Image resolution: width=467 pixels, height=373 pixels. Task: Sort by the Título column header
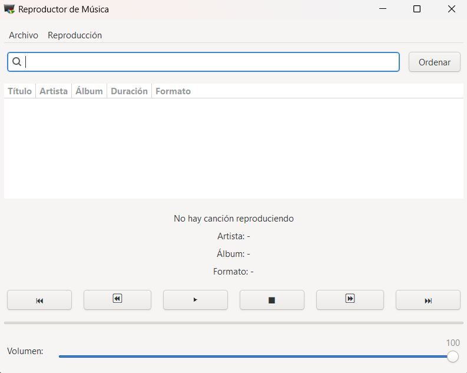19,91
